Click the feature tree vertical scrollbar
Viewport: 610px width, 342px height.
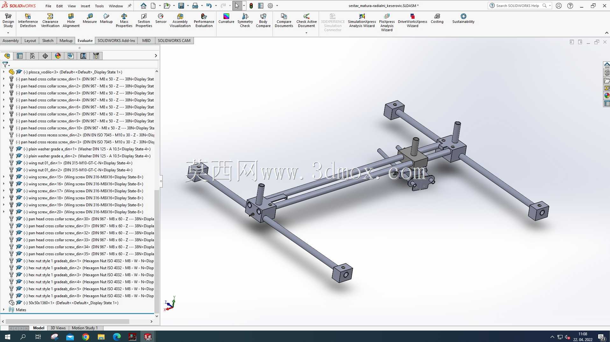coord(156,251)
